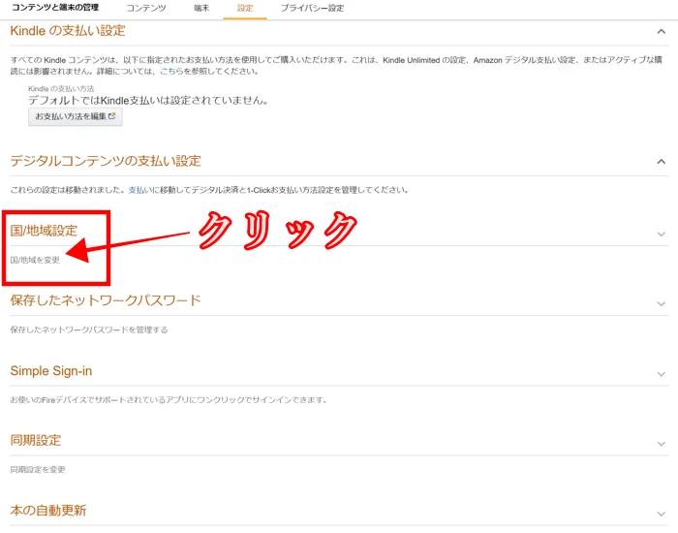
Task: Expand the 同期設定 section chevron
Action: click(662, 444)
